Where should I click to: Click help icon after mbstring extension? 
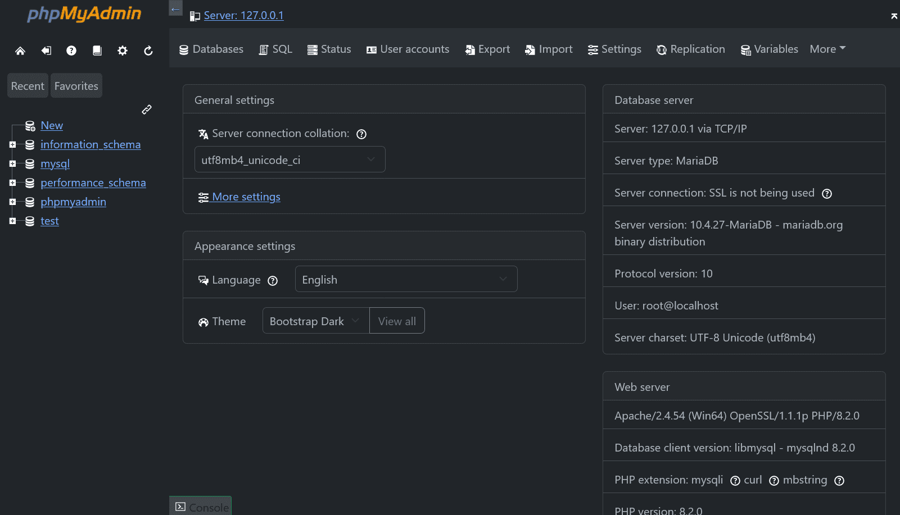point(839,481)
